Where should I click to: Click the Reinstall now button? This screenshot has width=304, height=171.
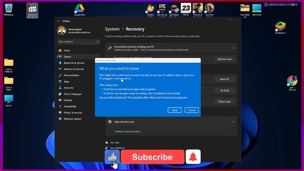click(225, 59)
